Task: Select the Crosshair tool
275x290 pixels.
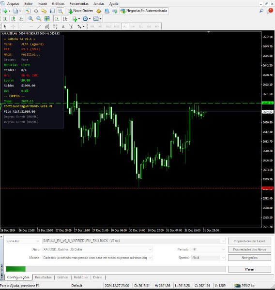Action: 13,27
